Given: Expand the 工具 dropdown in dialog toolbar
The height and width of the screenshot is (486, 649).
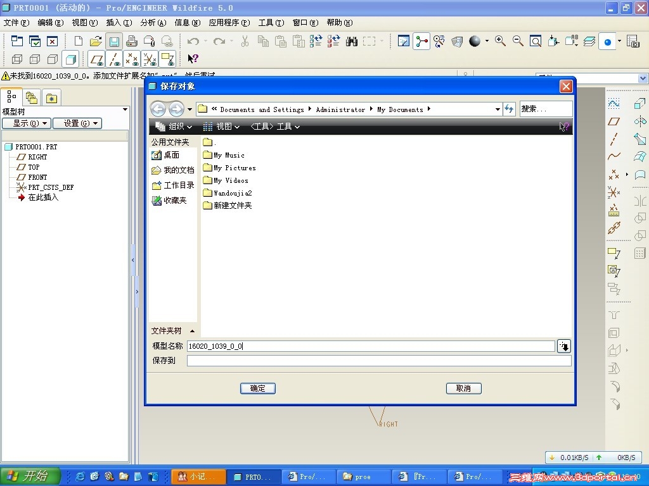Looking at the screenshot, I should pyautogui.click(x=275, y=127).
